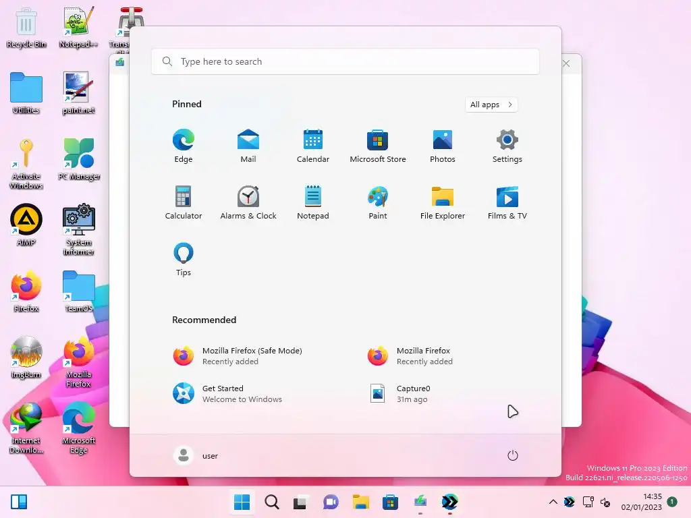Select Recycle Bin on desktop
Image resolution: width=691 pixels, height=518 pixels.
click(26, 28)
